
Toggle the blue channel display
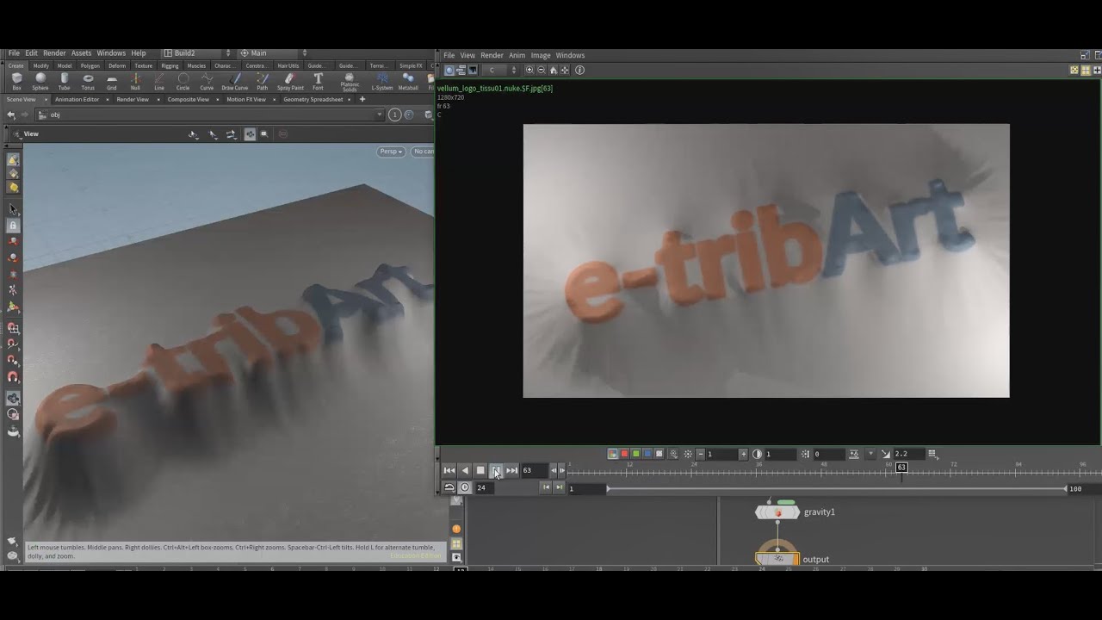647,454
